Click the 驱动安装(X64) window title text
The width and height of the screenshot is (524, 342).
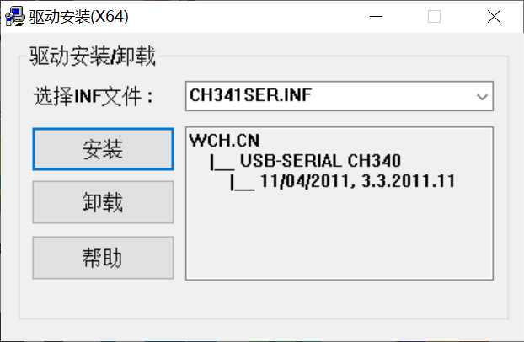(78, 16)
